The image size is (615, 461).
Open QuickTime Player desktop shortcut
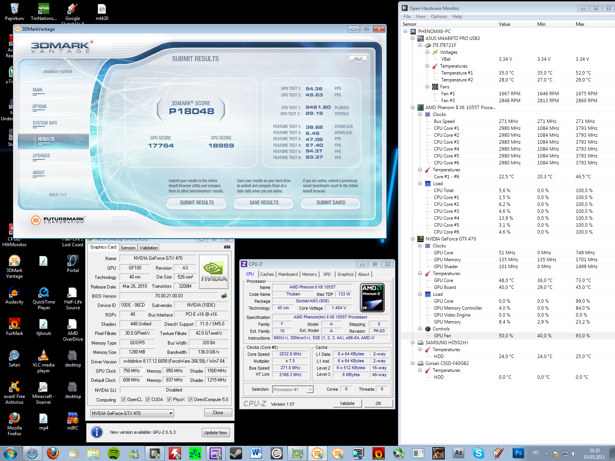(43, 298)
